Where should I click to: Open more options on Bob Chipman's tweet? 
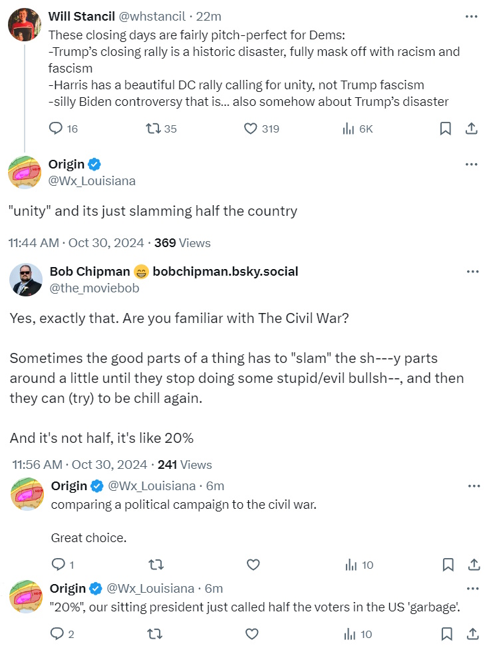[x=472, y=272]
